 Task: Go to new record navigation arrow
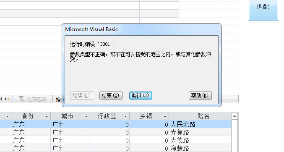(x=8, y=99)
